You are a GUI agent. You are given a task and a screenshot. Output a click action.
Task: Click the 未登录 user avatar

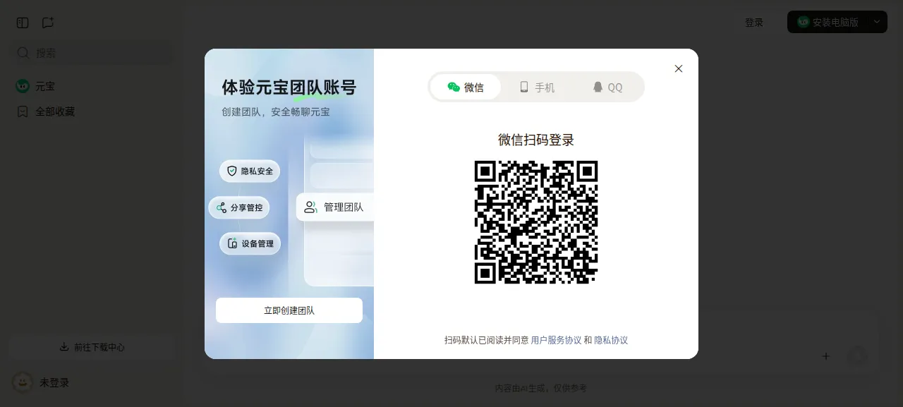[x=23, y=382]
